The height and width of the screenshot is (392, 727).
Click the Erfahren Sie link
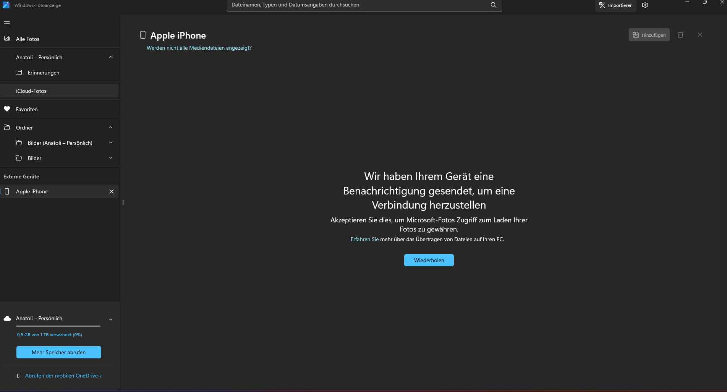pyautogui.click(x=364, y=239)
